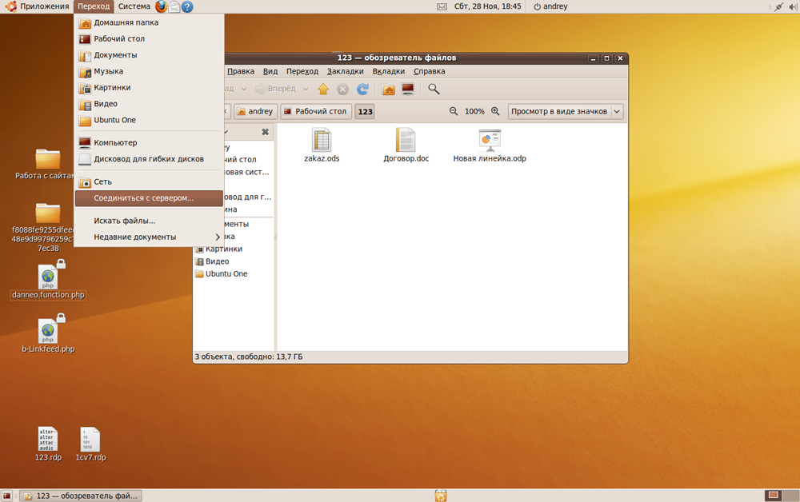
Task: Click the 'Рабочий стол' path bar button
Action: click(316, 112)
